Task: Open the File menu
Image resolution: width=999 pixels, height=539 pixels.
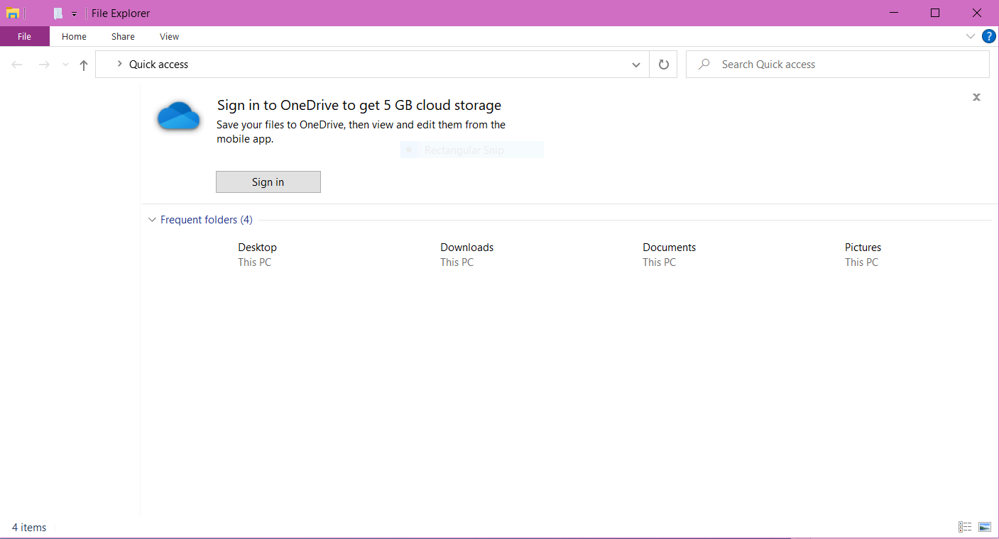Action: (25, 36)
